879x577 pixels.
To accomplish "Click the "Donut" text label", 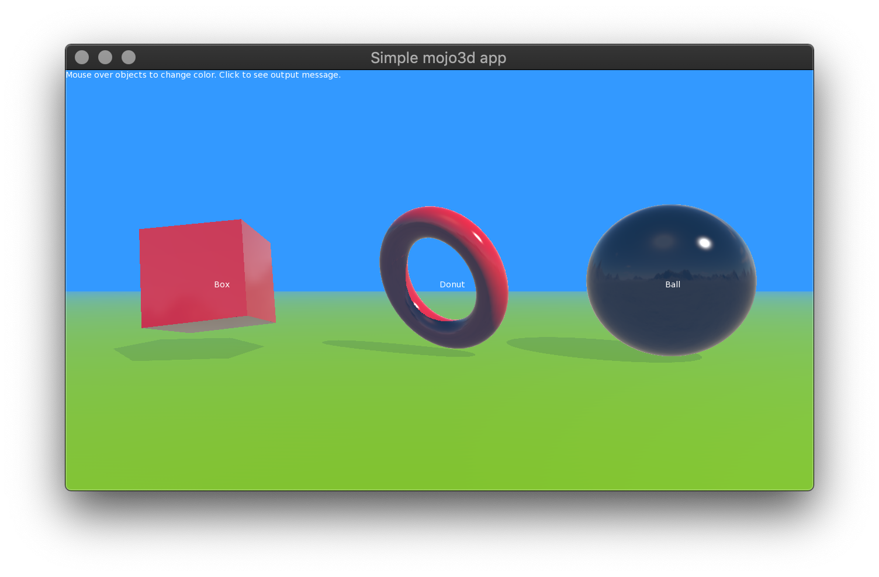I will pyautogui.click(x=452, y=284).
